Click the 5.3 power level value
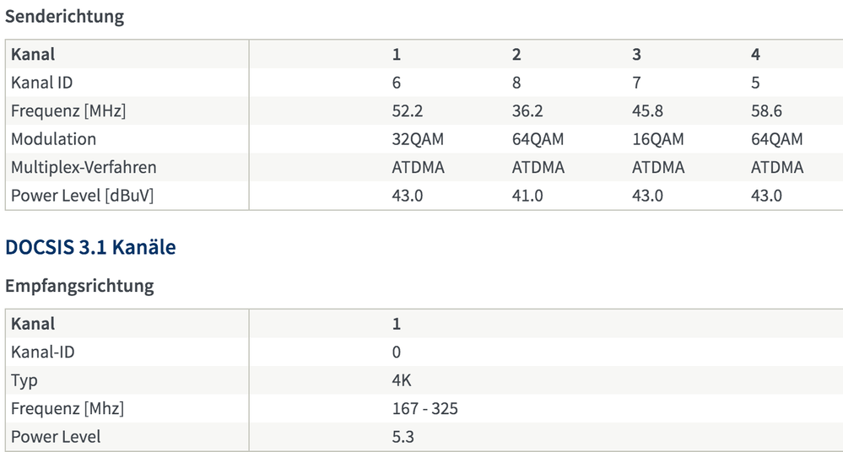This screenshot has width=843, height=452. pyautogui.click(x=403, y=437)
